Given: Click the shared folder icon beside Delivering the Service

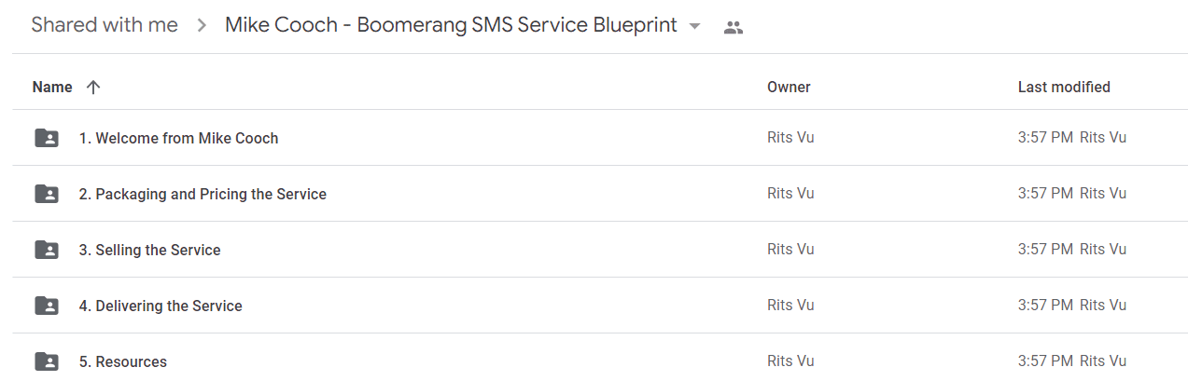Looking at the screenshot, I should pyautogui.click(x=47, y=306).
